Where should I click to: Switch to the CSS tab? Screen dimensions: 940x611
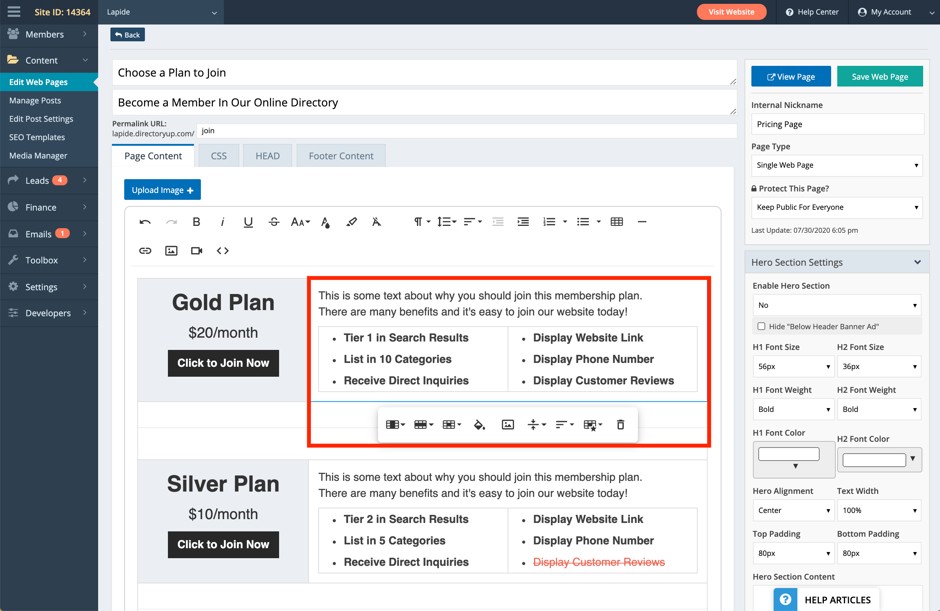click(219, 155)
